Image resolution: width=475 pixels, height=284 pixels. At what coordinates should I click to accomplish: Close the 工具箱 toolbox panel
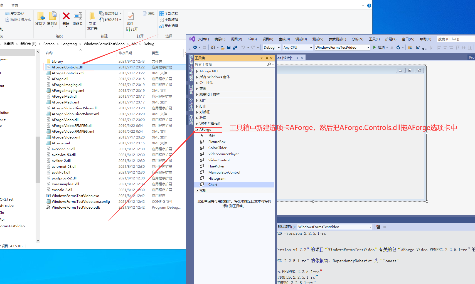271,58
